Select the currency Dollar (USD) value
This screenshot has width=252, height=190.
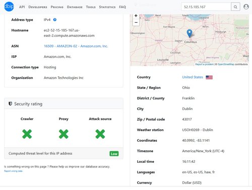[192, 182]
